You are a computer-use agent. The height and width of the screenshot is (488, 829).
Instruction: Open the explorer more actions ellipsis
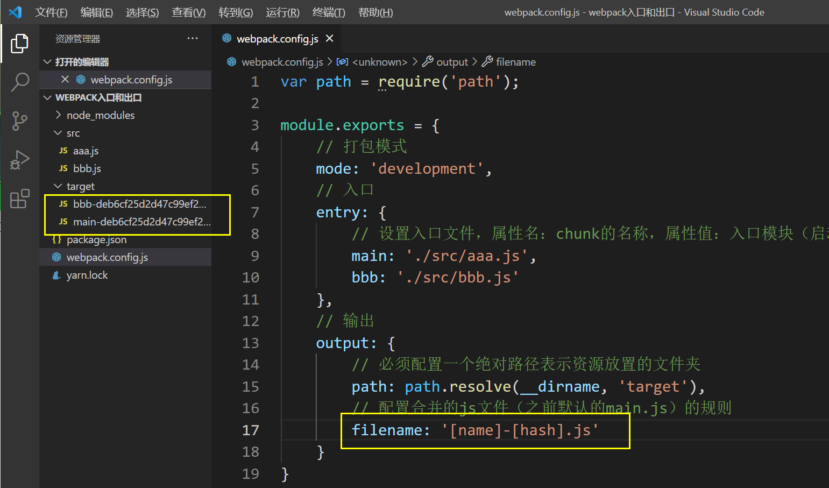(193, 39)
